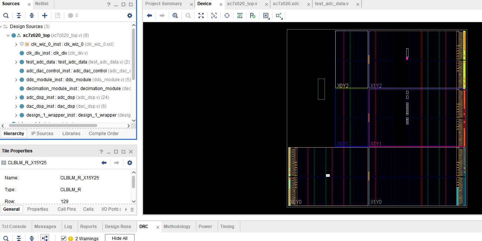Viewport: 482px width, 241px height.
Task: Open the Methodology tab
Action: coord(177,227)
